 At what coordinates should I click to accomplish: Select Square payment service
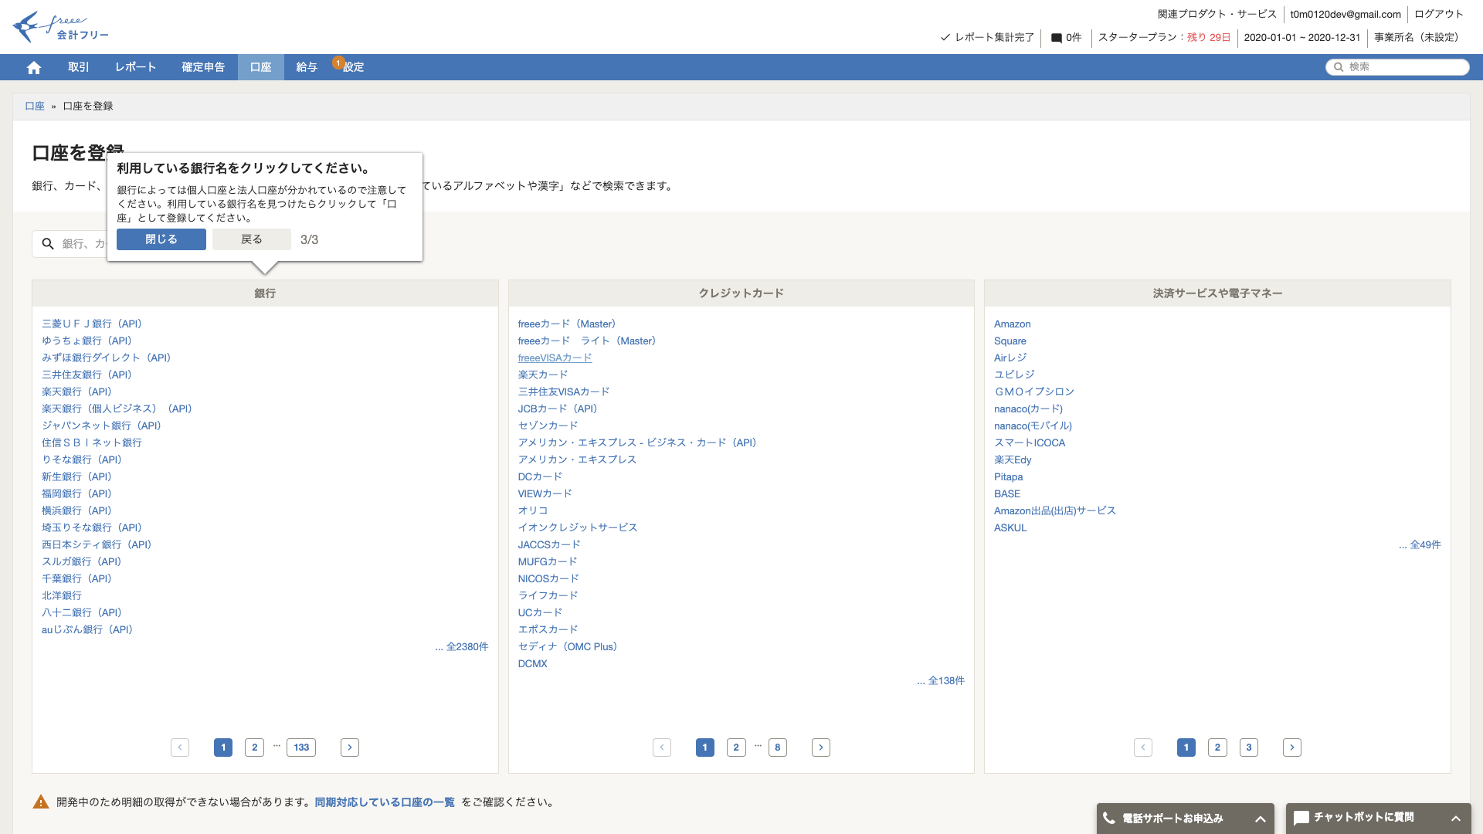[x=1010, y=341]
